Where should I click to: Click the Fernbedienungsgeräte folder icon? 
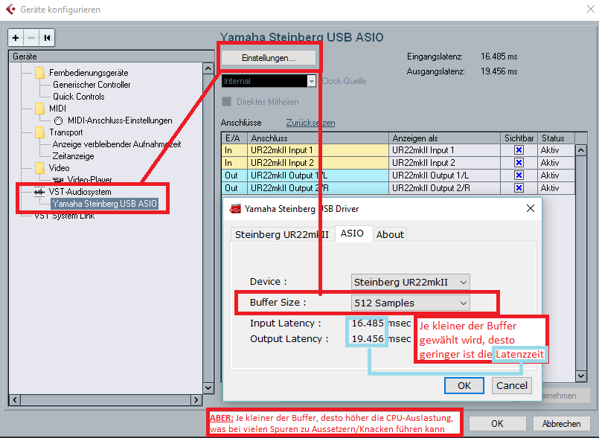click(x=39, y=73)
